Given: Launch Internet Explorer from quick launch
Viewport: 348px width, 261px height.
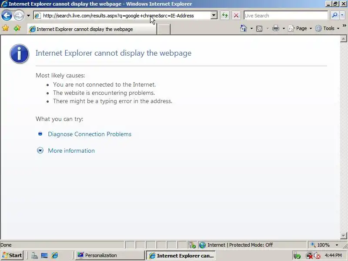Looking at the screenshot, I should (x=55, y=255).
